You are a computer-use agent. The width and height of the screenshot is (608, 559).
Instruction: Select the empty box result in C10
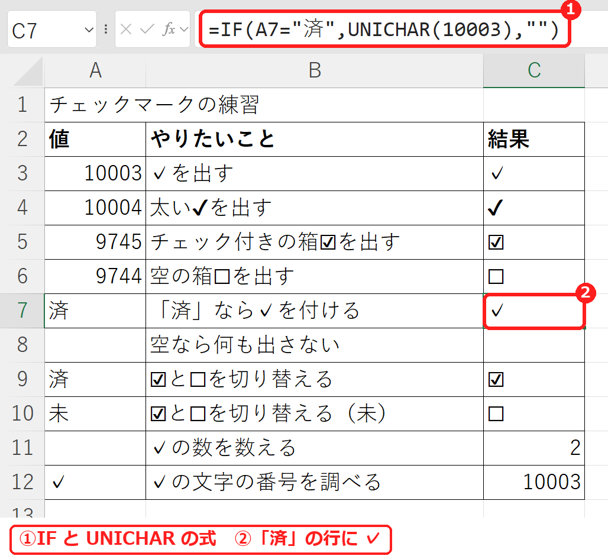coord(534,413)
